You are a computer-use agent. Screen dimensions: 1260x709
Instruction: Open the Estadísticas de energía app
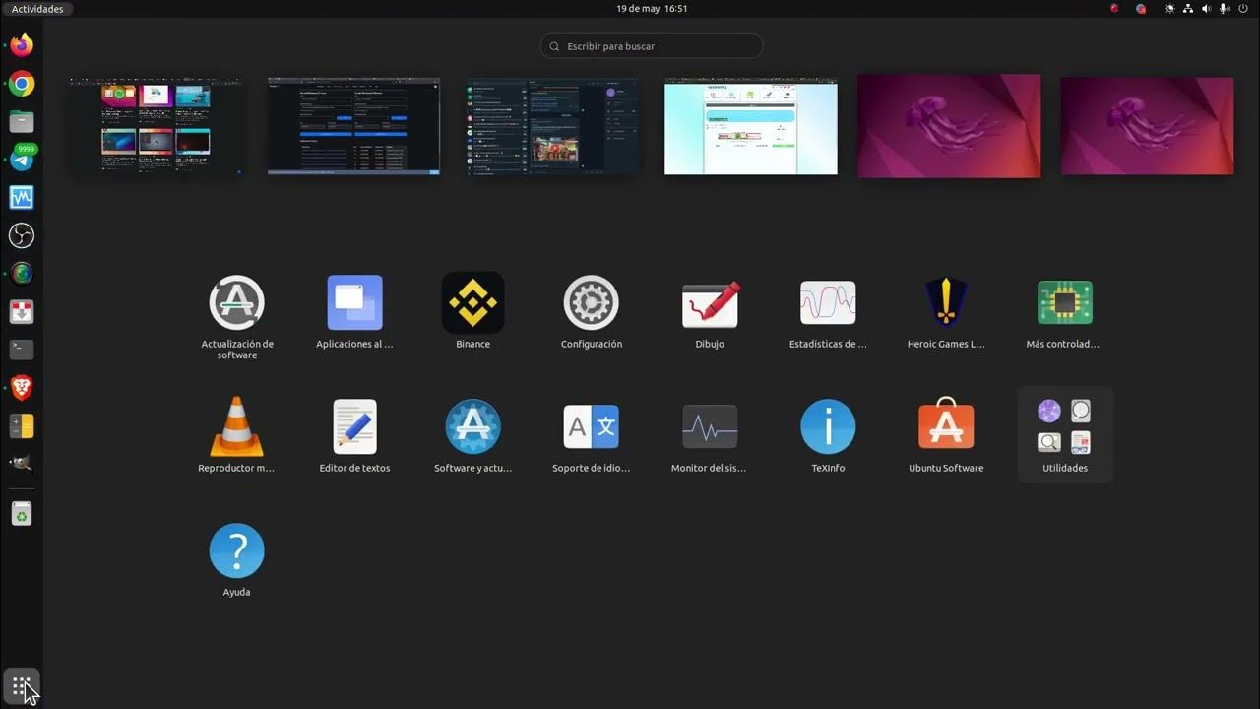[828, 303]
